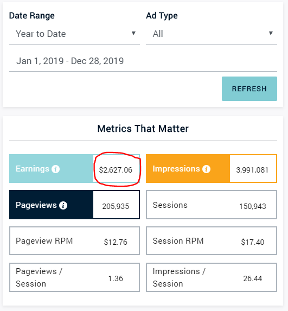Open the Earnings info icon
288x311 pixels.
(x=55, y=169)
